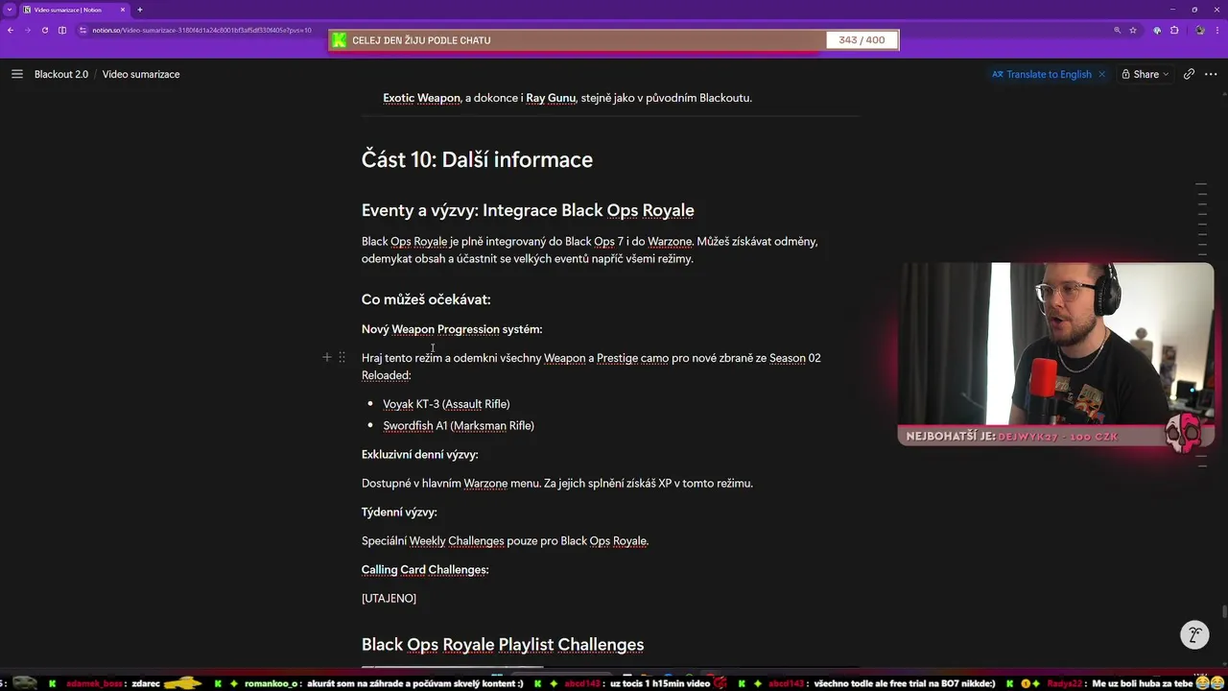The height and width of the screenshot is (691, 1228).
Task: Open the reading mode icon beside reload
Action: pos(62,30)
